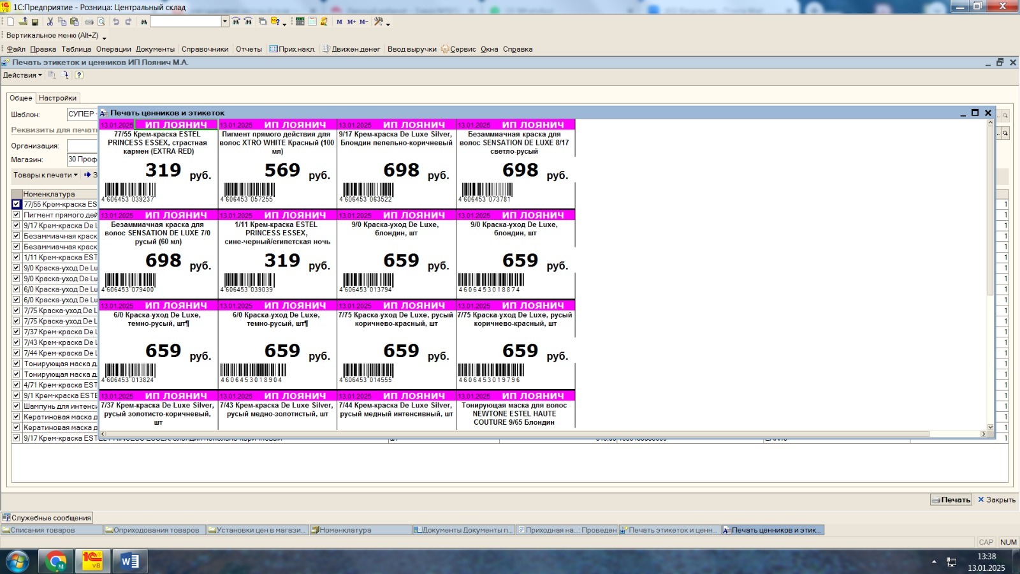This screenshot has width=1020, height=574.
Task: Click the Undo arrow icon
Action: tap(116, 22)
